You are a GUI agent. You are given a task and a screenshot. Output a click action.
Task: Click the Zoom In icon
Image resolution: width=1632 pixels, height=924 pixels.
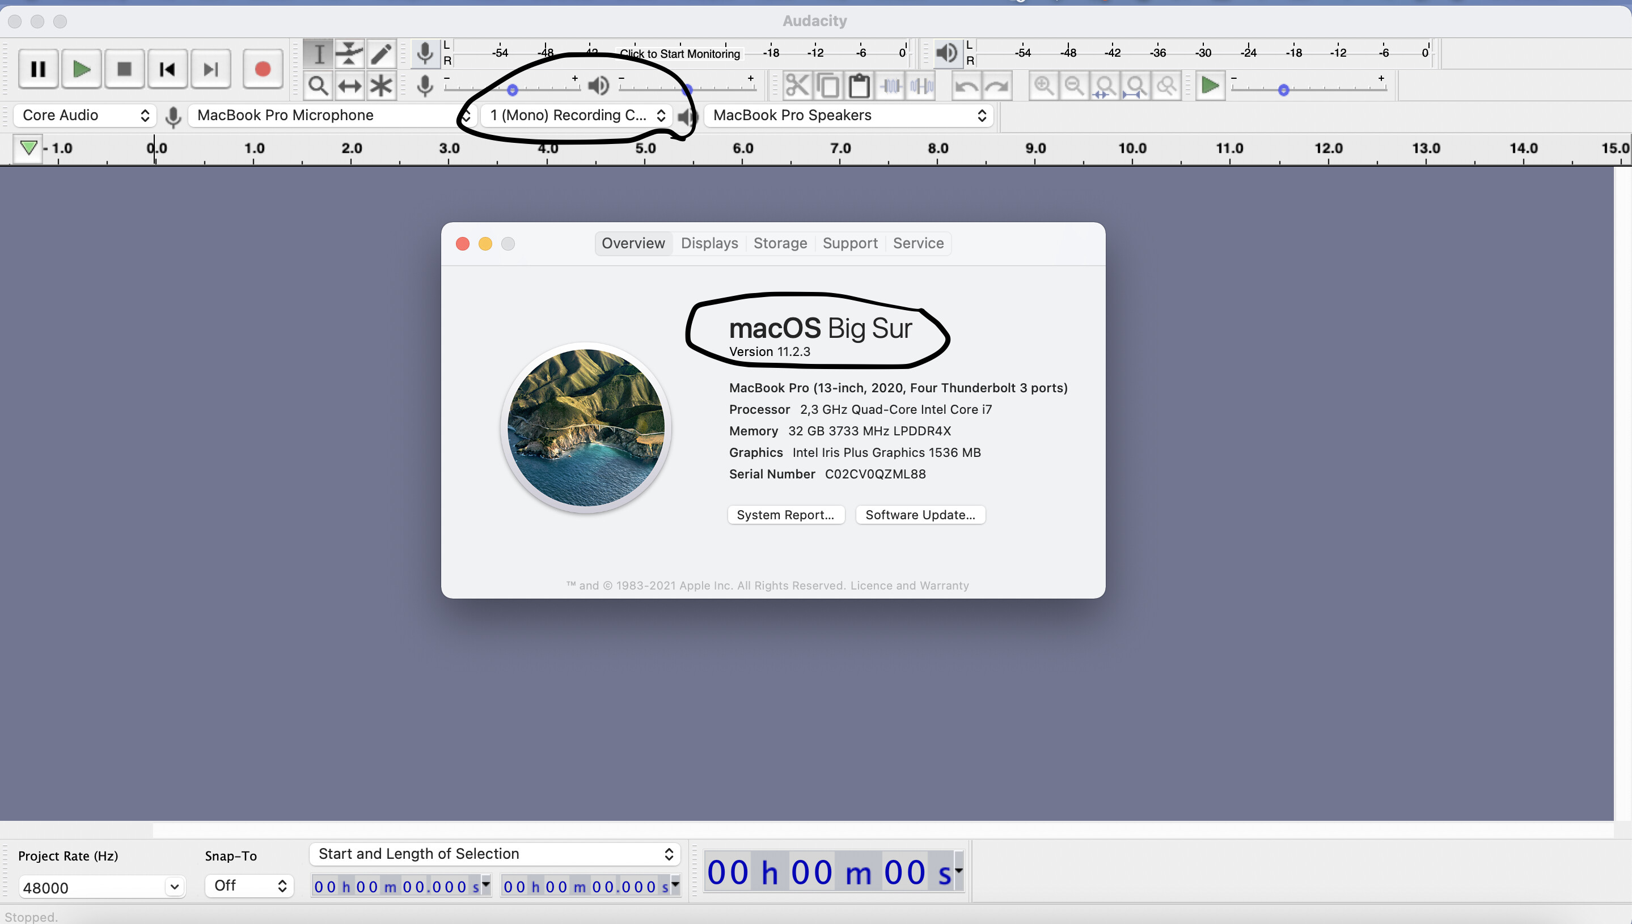pos(1043,86)
